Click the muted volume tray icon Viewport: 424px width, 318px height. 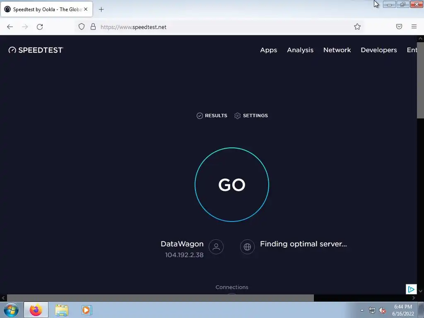click(x=382, y=310)
